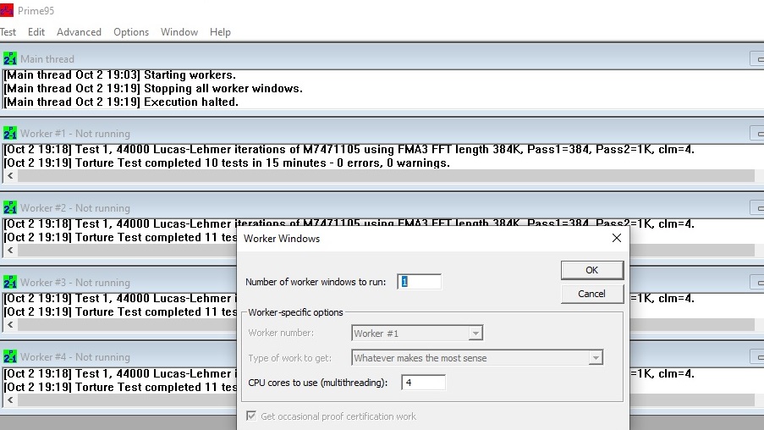Click Worker #1 horizontal scrollbar track

[386, 175]
